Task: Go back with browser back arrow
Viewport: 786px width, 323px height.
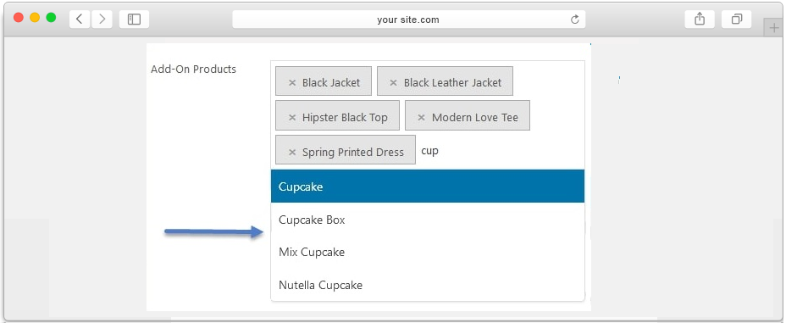Action: pyautogui.click(x=80, y=19)
